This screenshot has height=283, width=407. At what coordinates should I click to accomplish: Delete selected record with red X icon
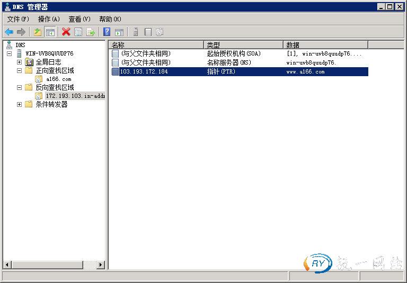pyautogui.click(x=66, y=32)
